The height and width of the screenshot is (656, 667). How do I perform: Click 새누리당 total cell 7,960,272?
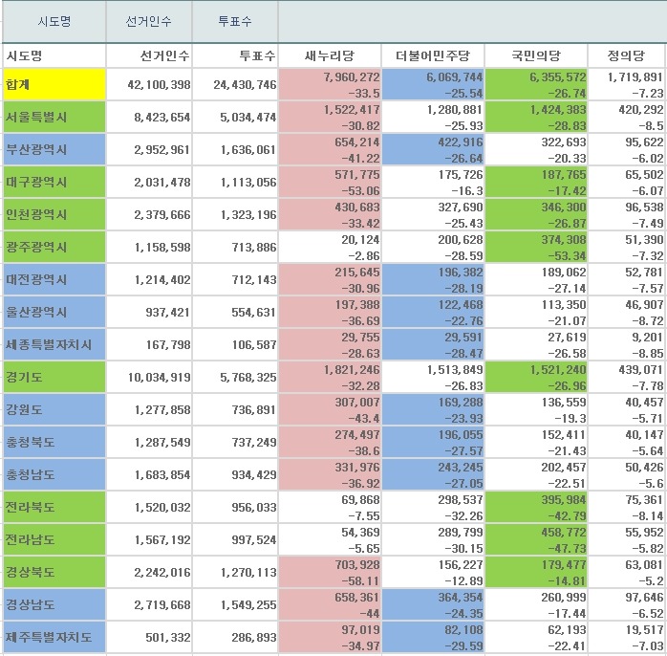click(x=330, y=85)
